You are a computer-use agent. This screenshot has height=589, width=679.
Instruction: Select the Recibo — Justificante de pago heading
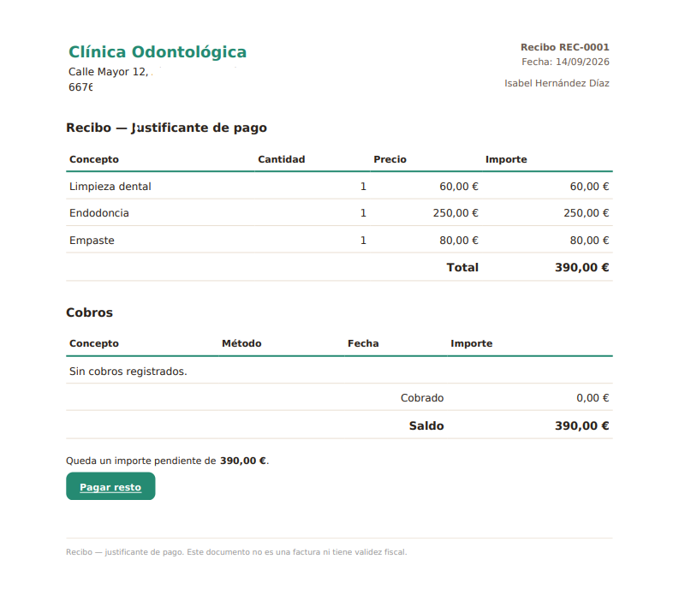click(x=166, y=128)
